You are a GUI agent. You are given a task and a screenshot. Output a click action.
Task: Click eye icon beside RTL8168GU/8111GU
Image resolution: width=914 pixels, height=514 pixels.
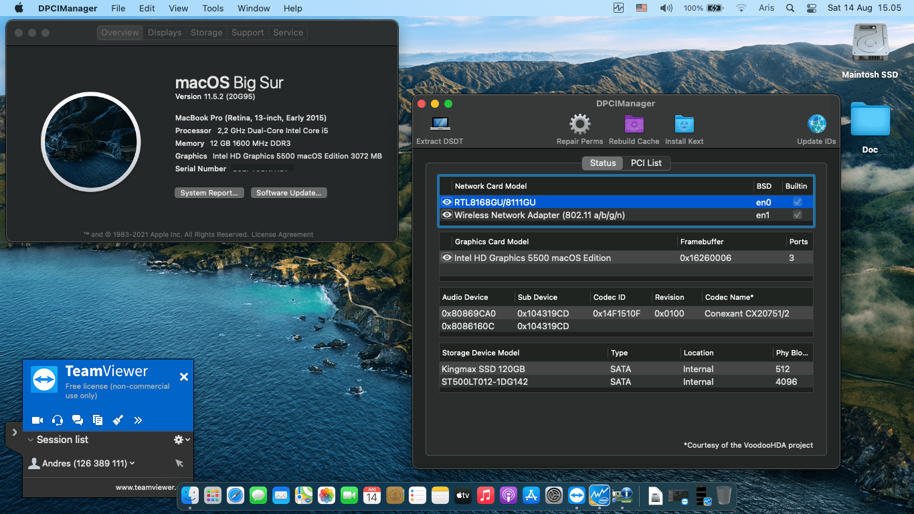click(x=447, y=202)
